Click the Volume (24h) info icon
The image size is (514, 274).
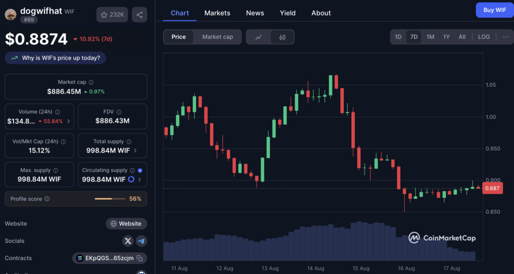tap(58, 112)
